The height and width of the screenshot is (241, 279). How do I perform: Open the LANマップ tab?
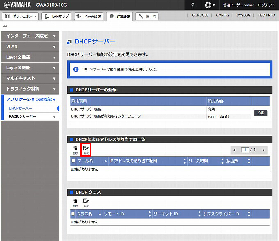click(x=56, y=16)
